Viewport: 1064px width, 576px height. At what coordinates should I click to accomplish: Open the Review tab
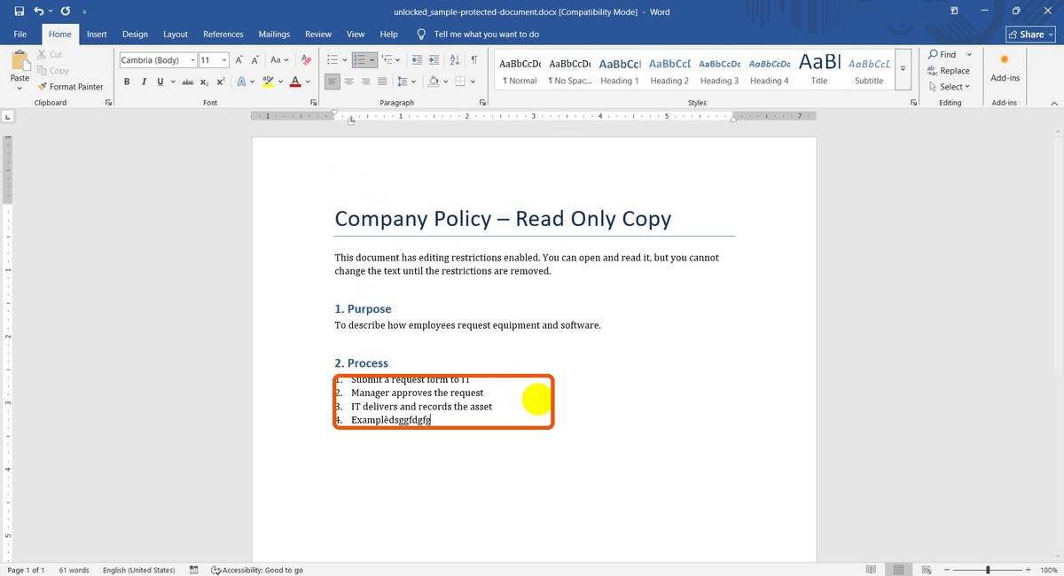click(x=318, y=35)
